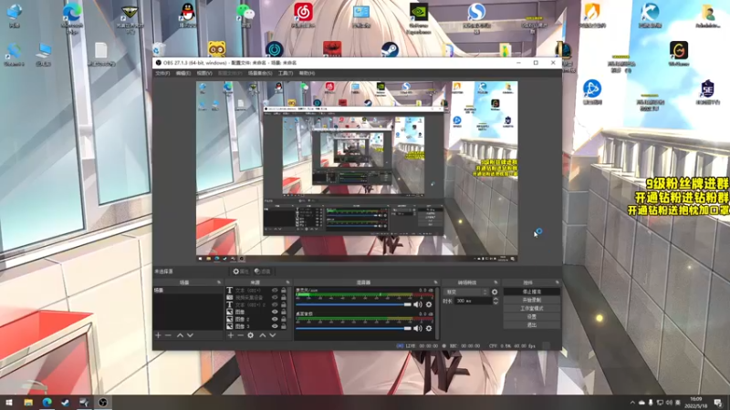Open the 麦克风/Aux audio settings gear
Screen dimensions: 730x410
click(429, 304)
